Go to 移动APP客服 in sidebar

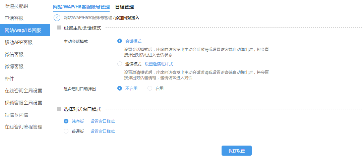(x=18, y=42)
